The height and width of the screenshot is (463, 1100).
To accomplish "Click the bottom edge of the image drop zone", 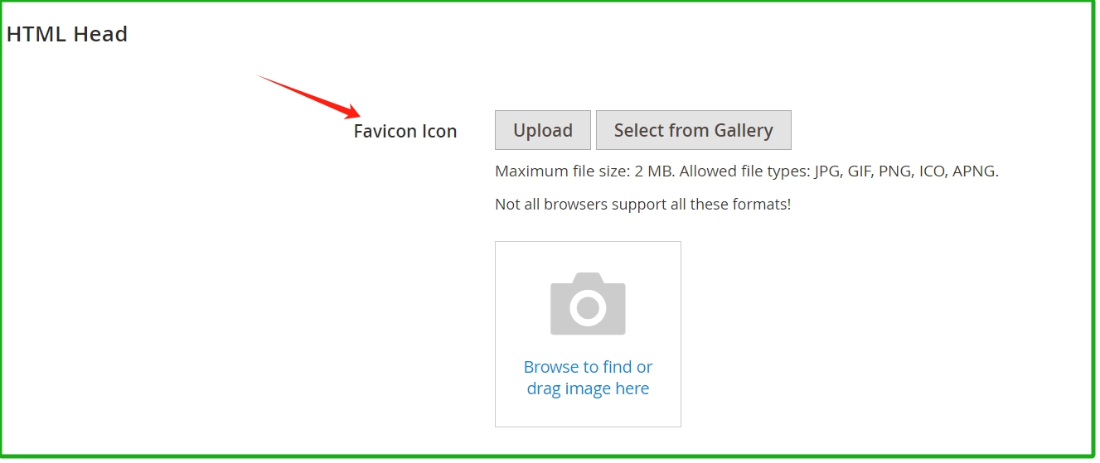I will 588,427.
